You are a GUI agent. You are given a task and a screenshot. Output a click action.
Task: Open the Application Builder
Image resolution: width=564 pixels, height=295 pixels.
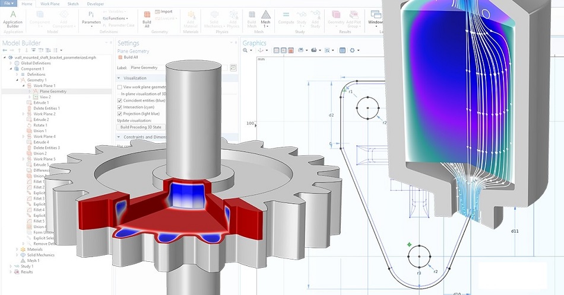[x=13, y=20]
